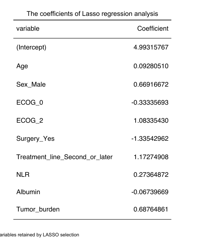Select the Treatment_line_Second_or_later label

(x=65, y=157)
